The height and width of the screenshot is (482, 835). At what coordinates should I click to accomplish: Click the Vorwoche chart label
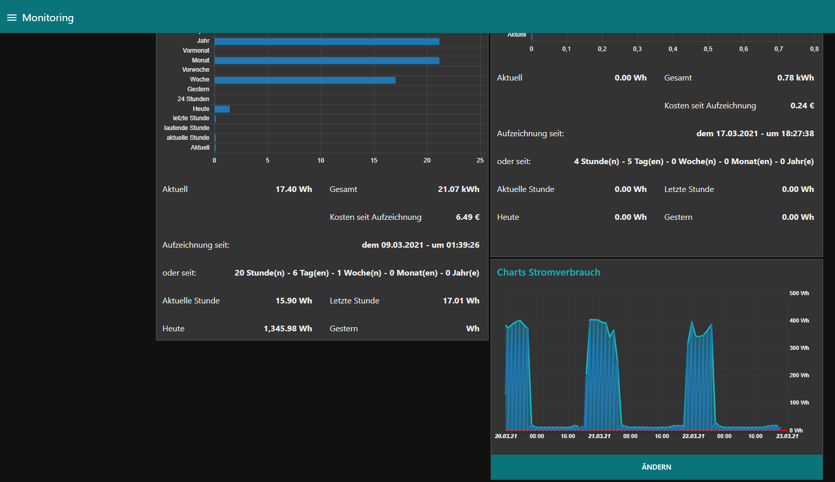[x=196, y=70]
